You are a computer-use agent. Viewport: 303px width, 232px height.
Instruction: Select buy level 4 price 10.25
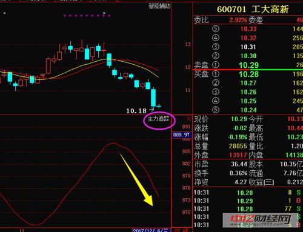tap(248, 101)
